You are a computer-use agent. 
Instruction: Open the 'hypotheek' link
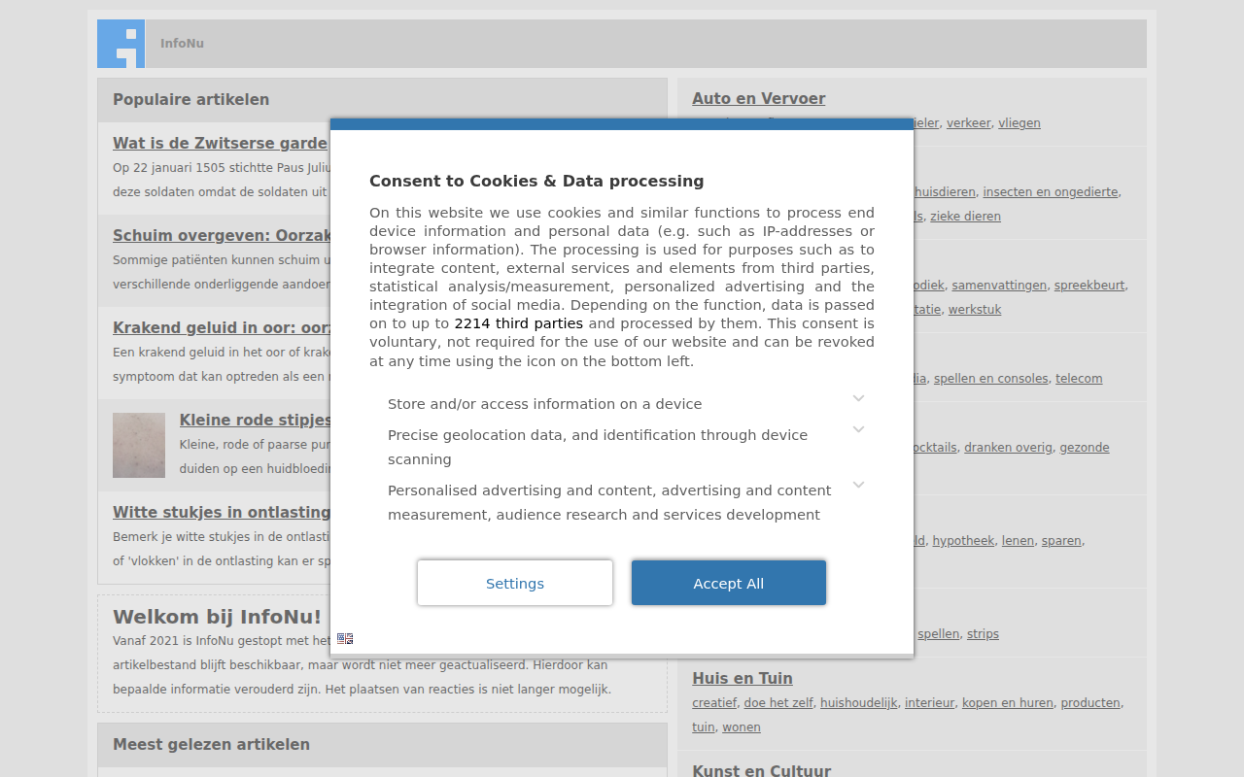[963, 541]
